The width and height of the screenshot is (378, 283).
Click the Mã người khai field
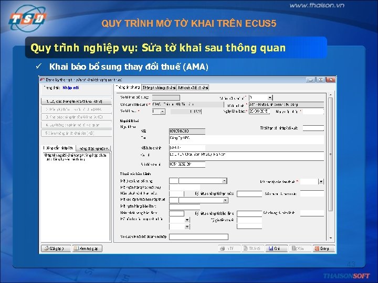pos(187,131)
